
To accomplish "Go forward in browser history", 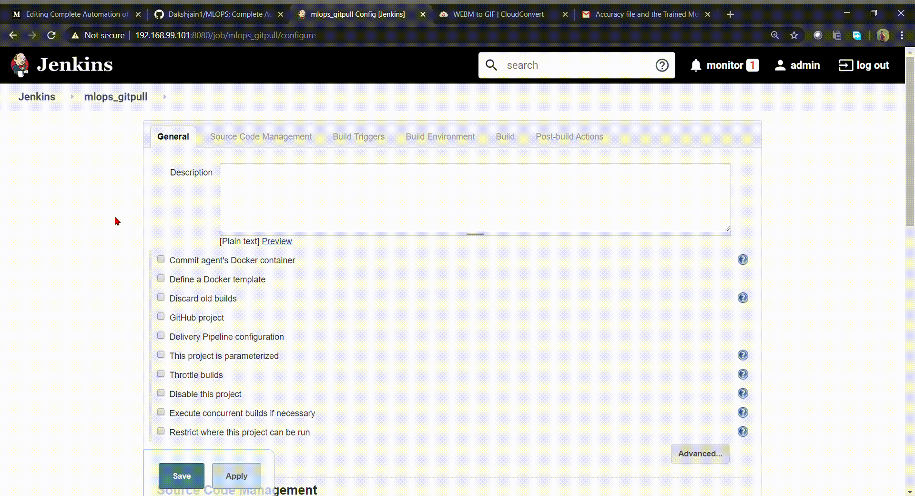I will pyautogui.click(x=32, y=35).
